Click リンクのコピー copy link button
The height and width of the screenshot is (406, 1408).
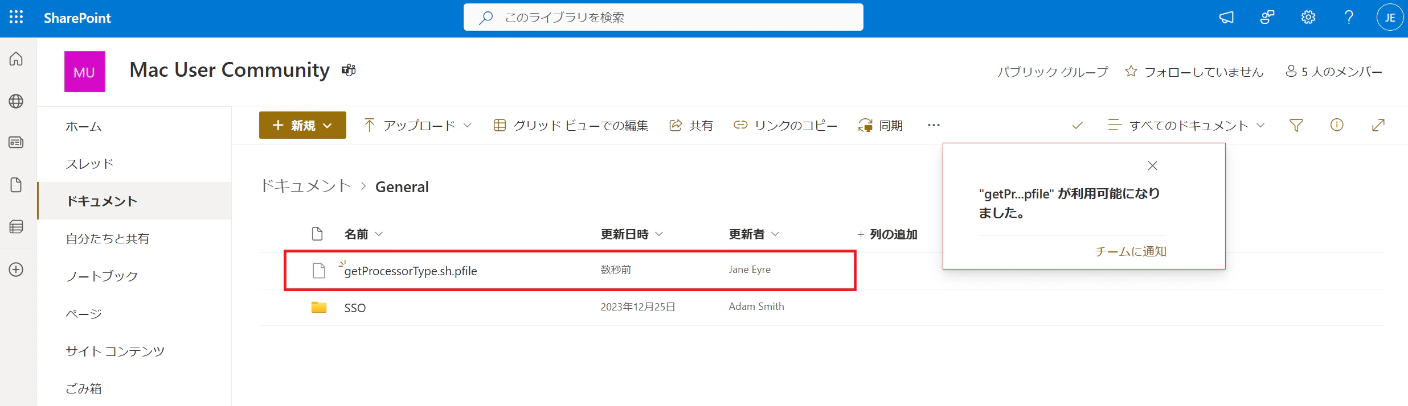pyautogui.click(x=785, y=125)
